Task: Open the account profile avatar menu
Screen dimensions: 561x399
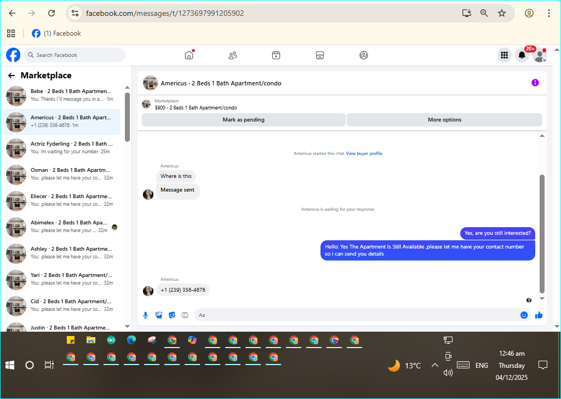Action: click(540, 55)
